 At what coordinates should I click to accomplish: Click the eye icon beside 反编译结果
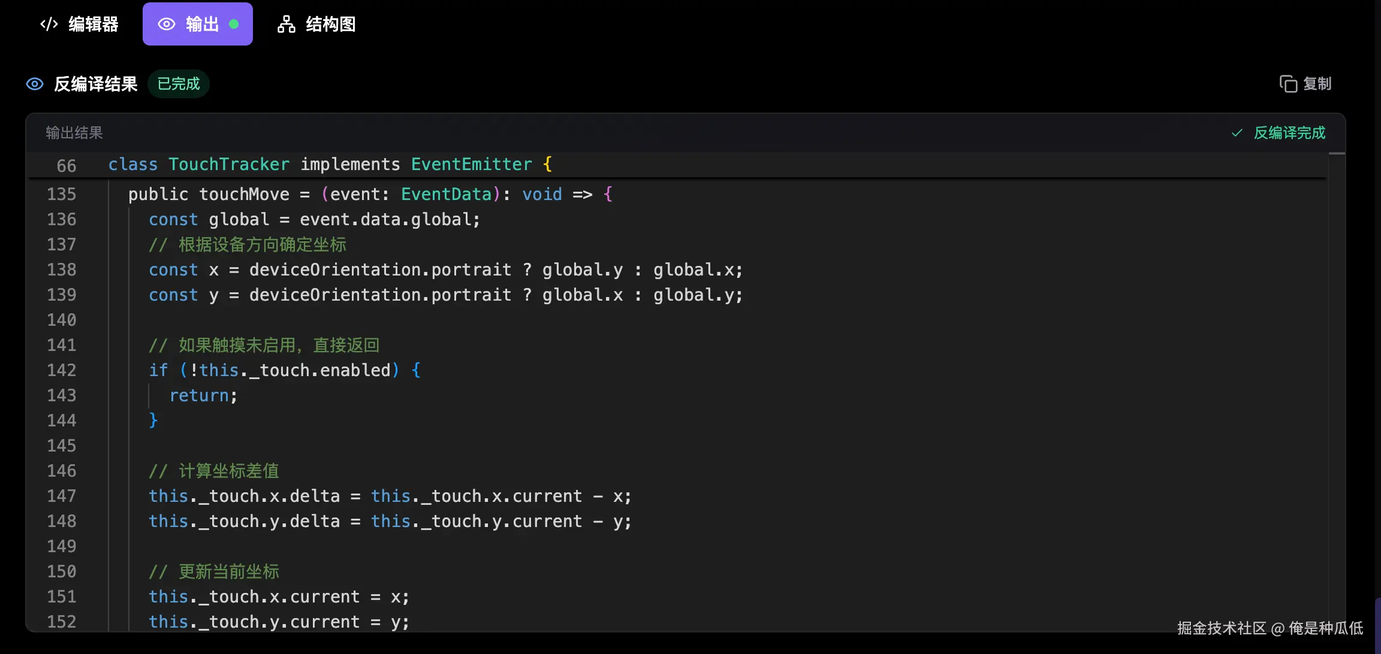coord(35,84)
